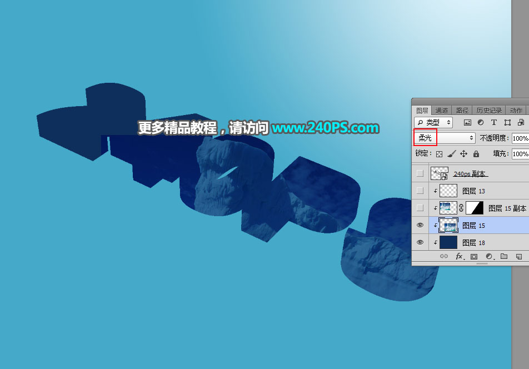Lock position move-arrows icon

pyautogui.click(x=463, y=154)
